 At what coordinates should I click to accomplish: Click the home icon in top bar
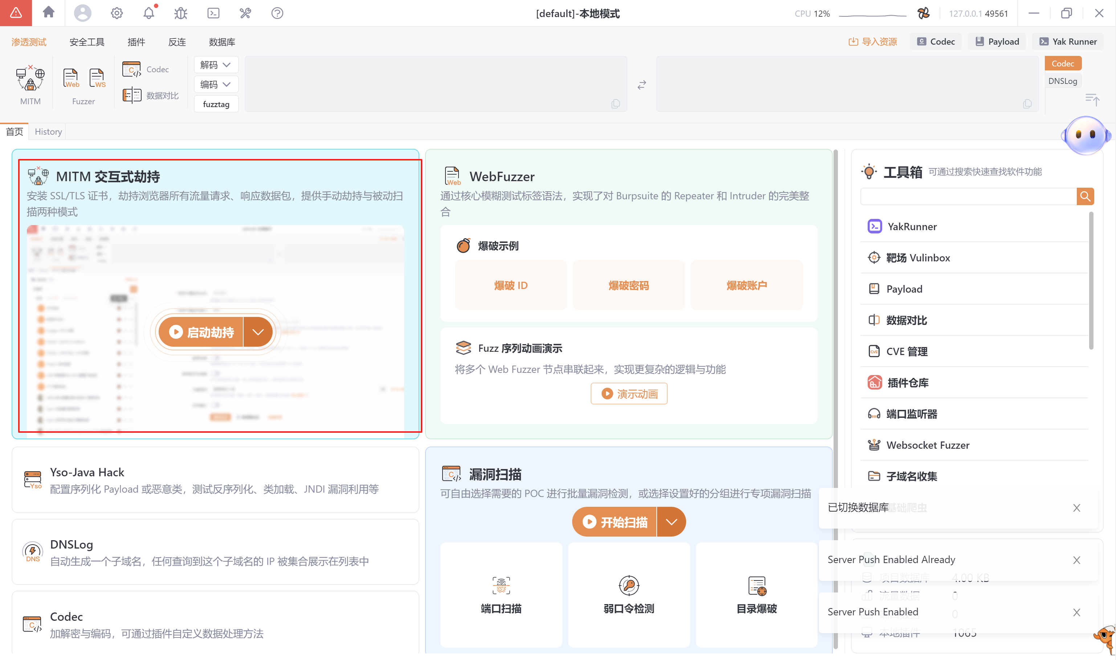pos(48,12)
